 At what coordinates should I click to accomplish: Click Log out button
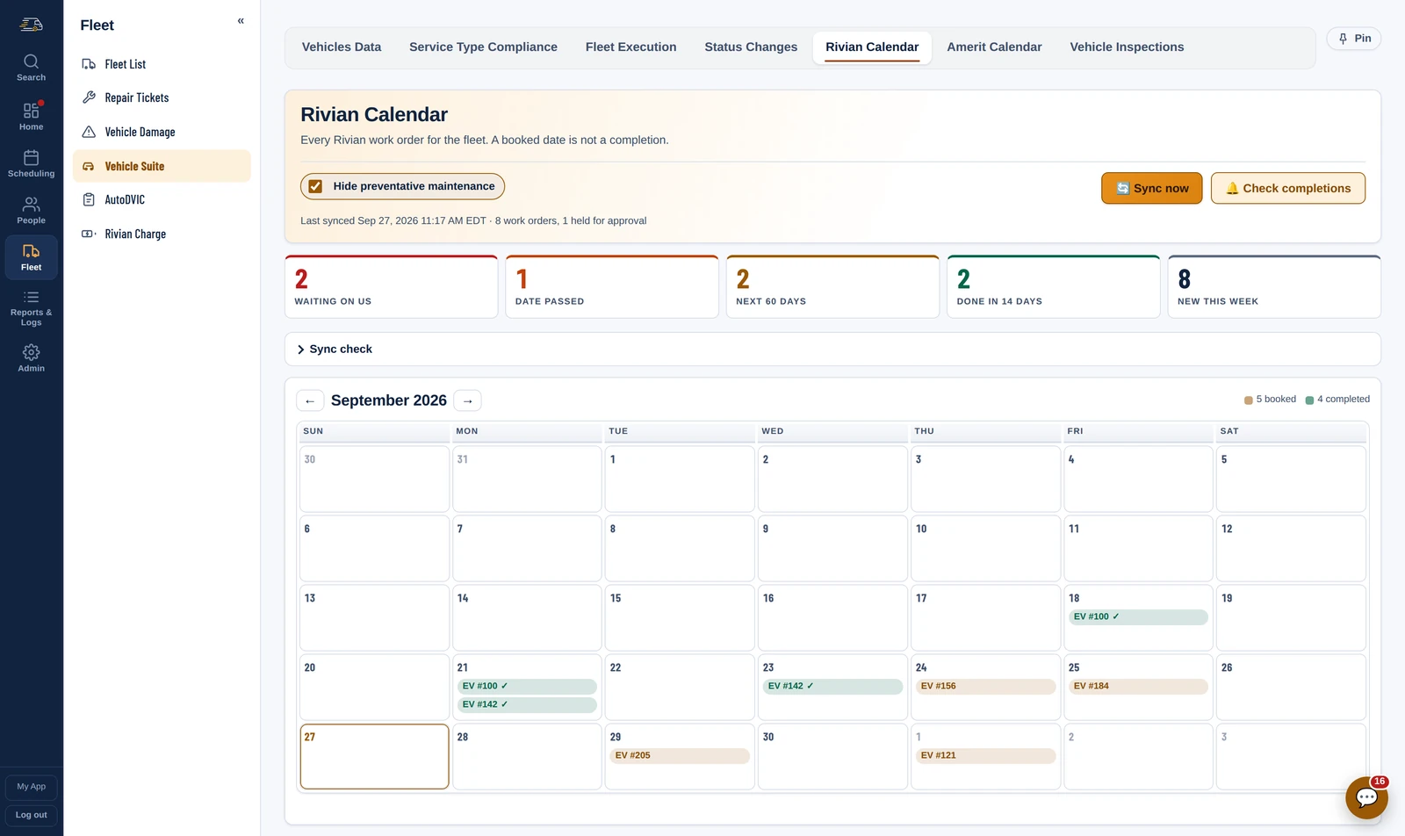click(32, 816)
